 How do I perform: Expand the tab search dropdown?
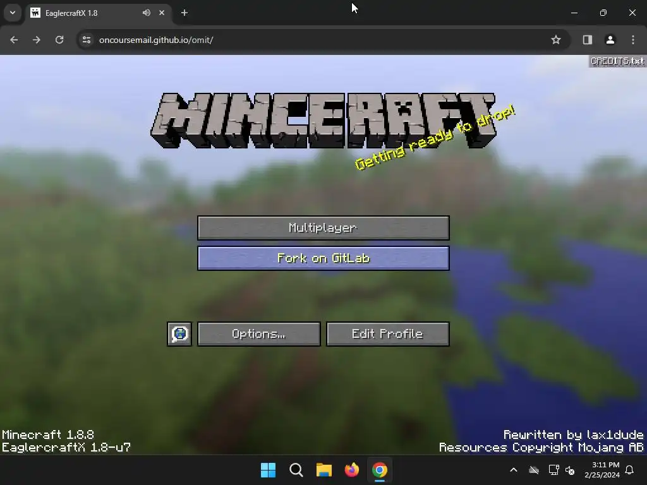click(x=13, y=13)
